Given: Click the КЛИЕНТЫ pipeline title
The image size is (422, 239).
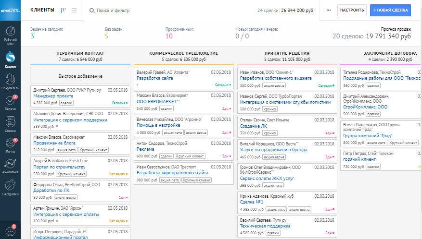Looking at the screenshot, I should [x=42, y=10].
